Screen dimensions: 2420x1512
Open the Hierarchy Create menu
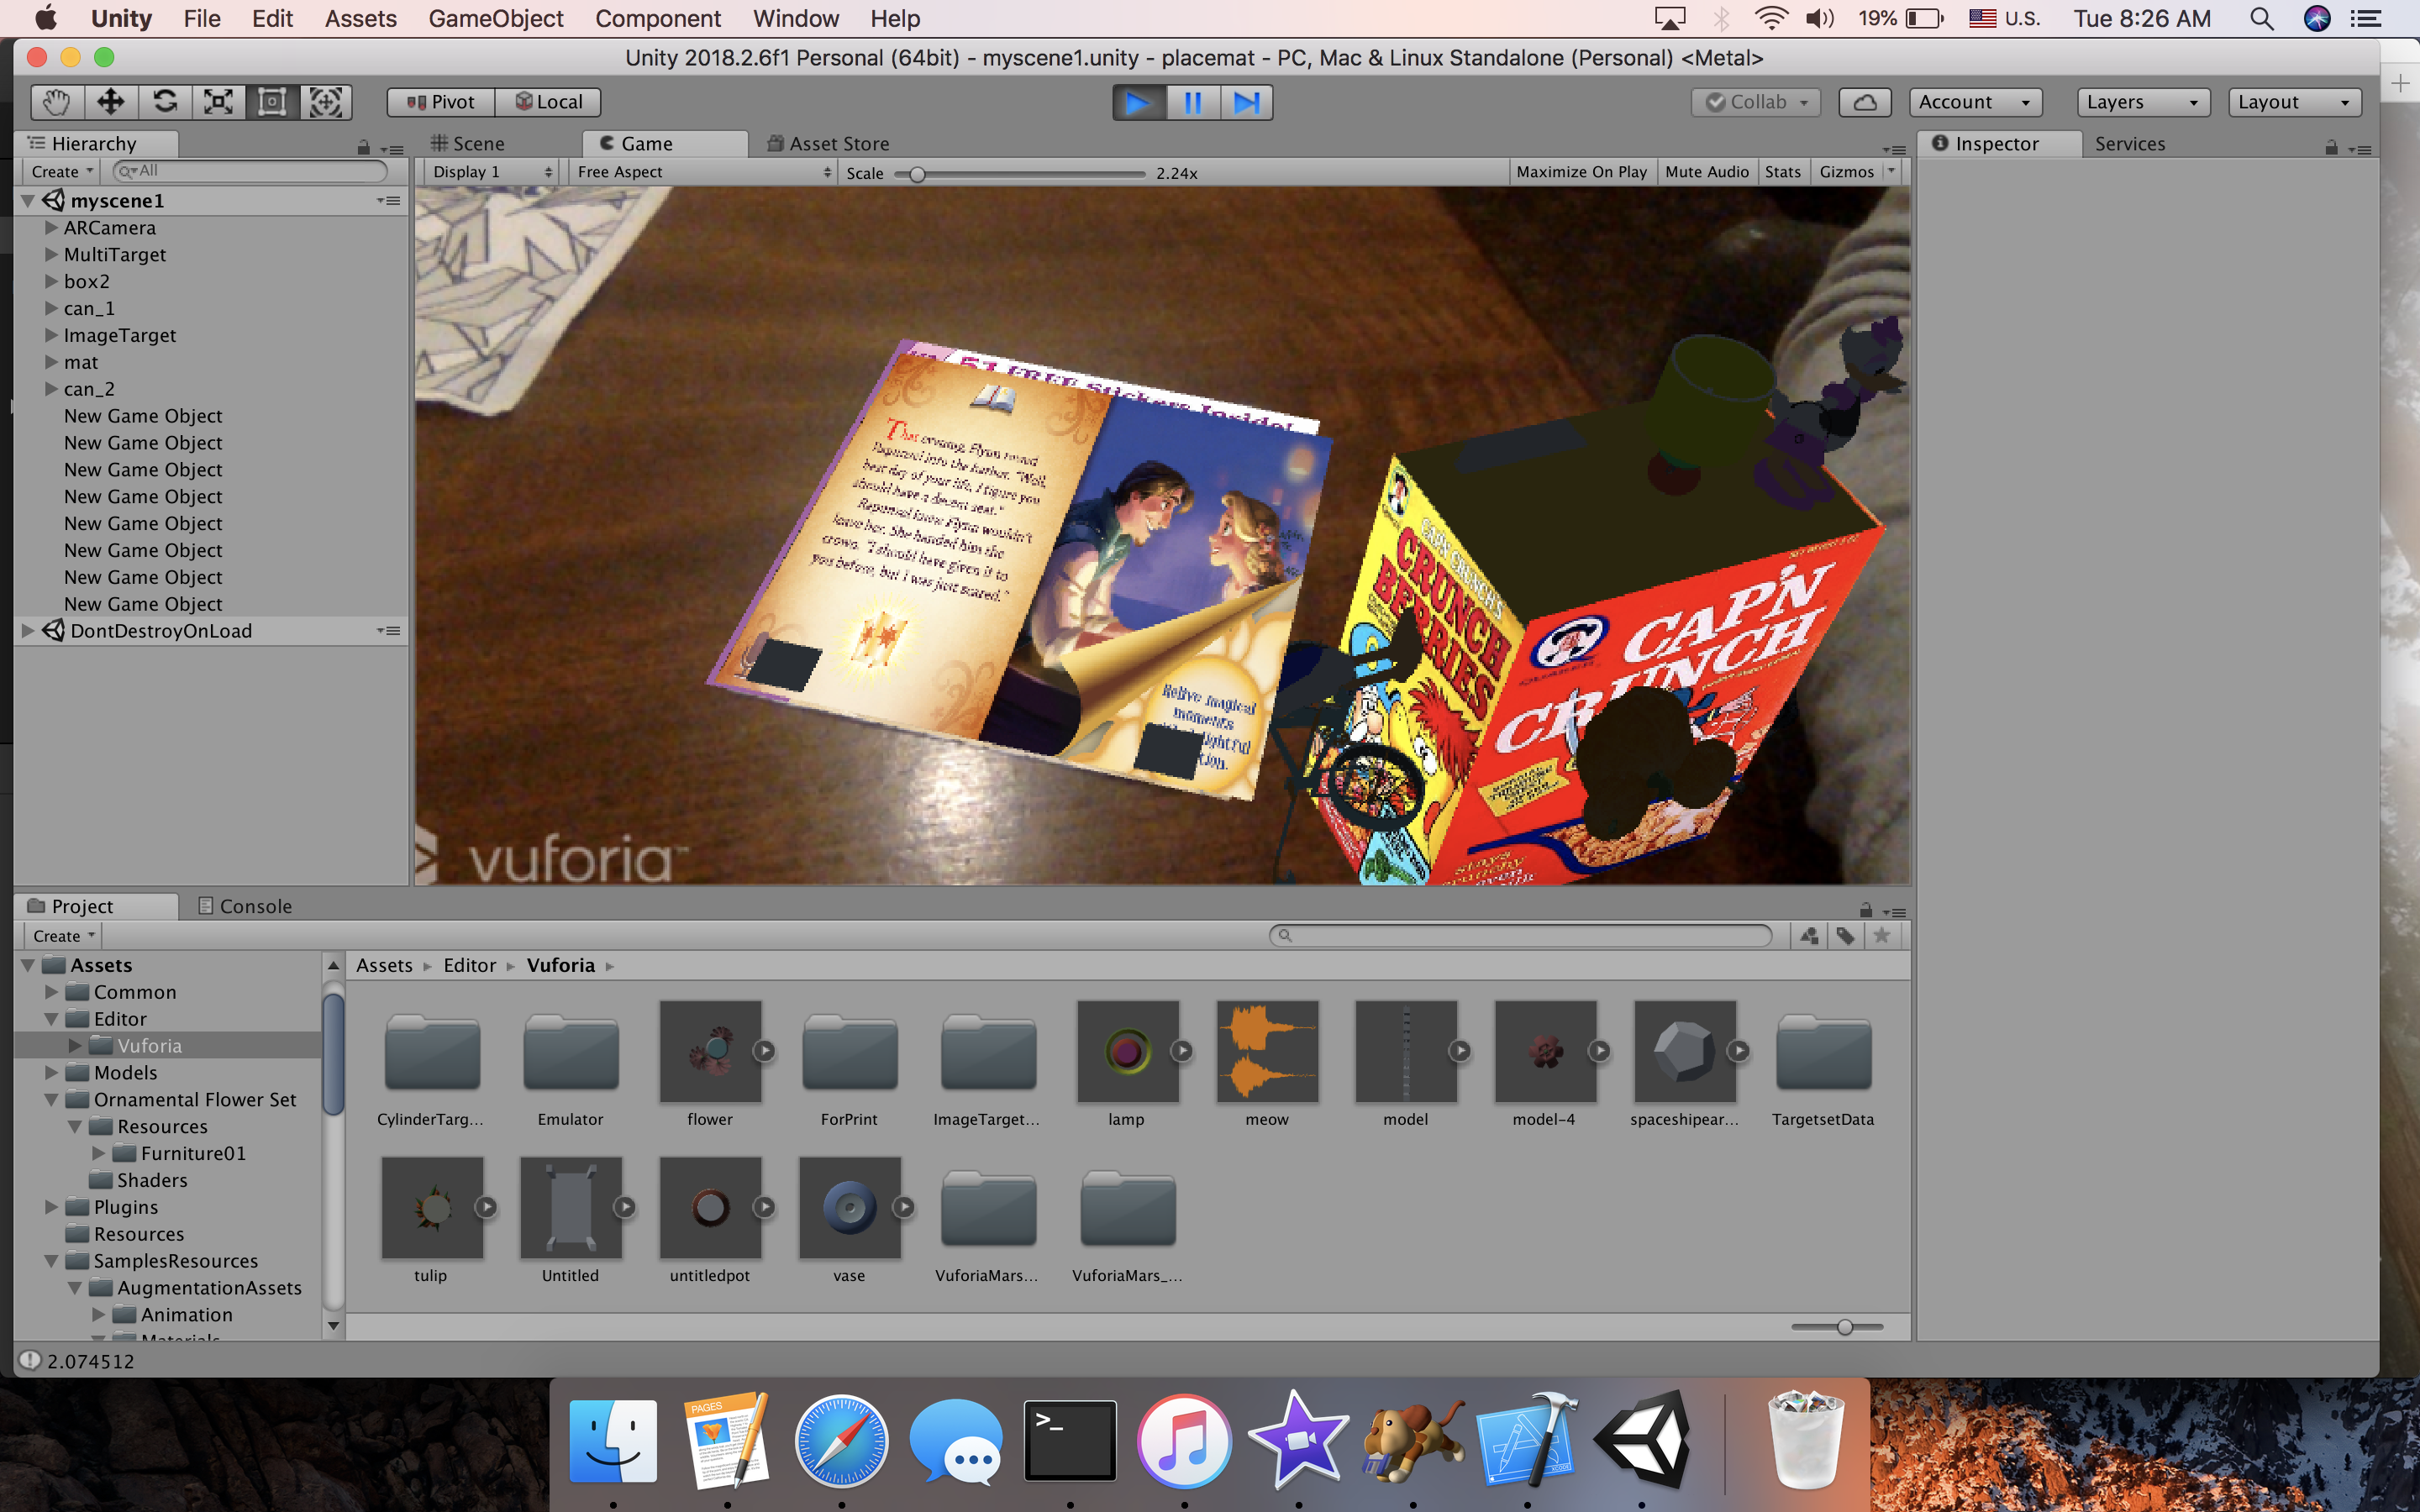[62, 172]
